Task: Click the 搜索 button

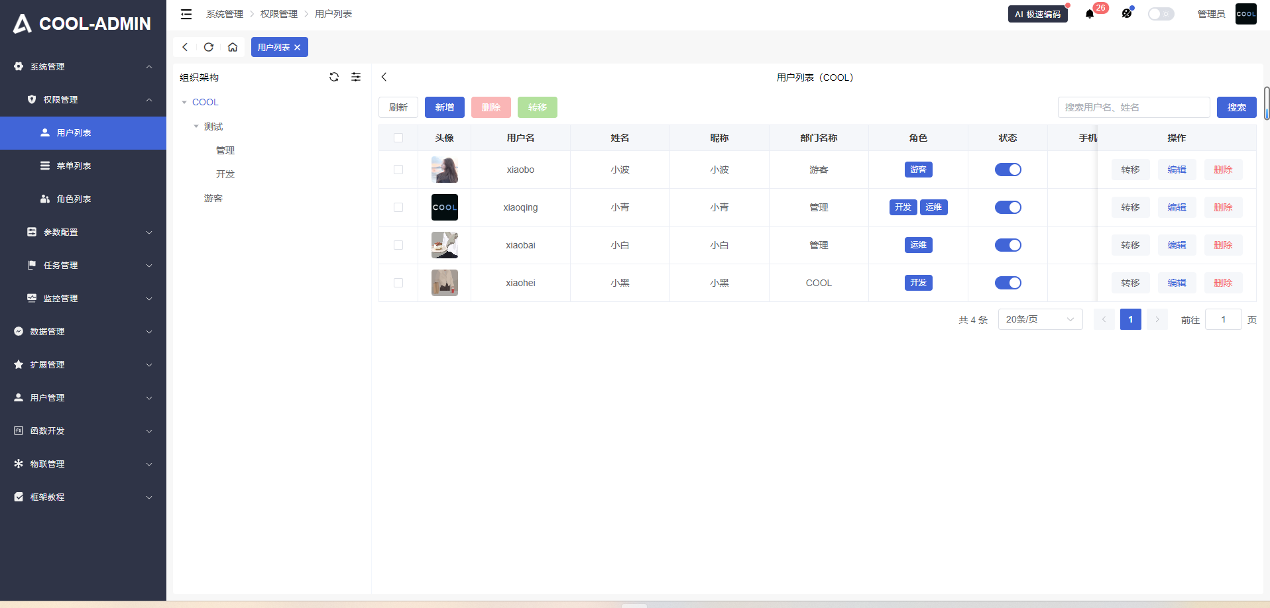Action: point(1237,107)
